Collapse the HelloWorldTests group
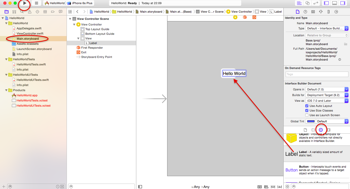 click(x=6, y=59)
